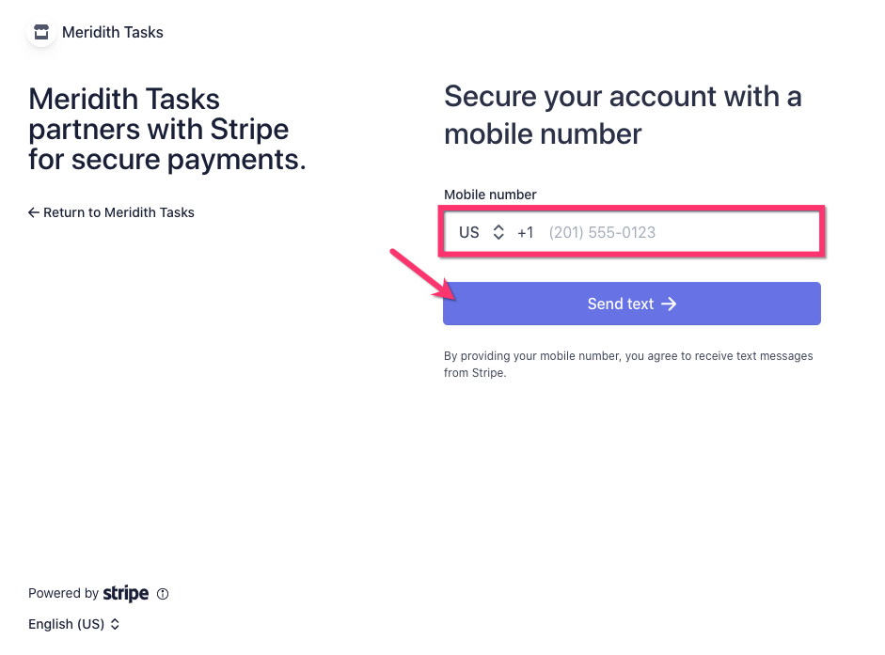
Task: Click the up-down chevron beside US
Action: point(498,232)
